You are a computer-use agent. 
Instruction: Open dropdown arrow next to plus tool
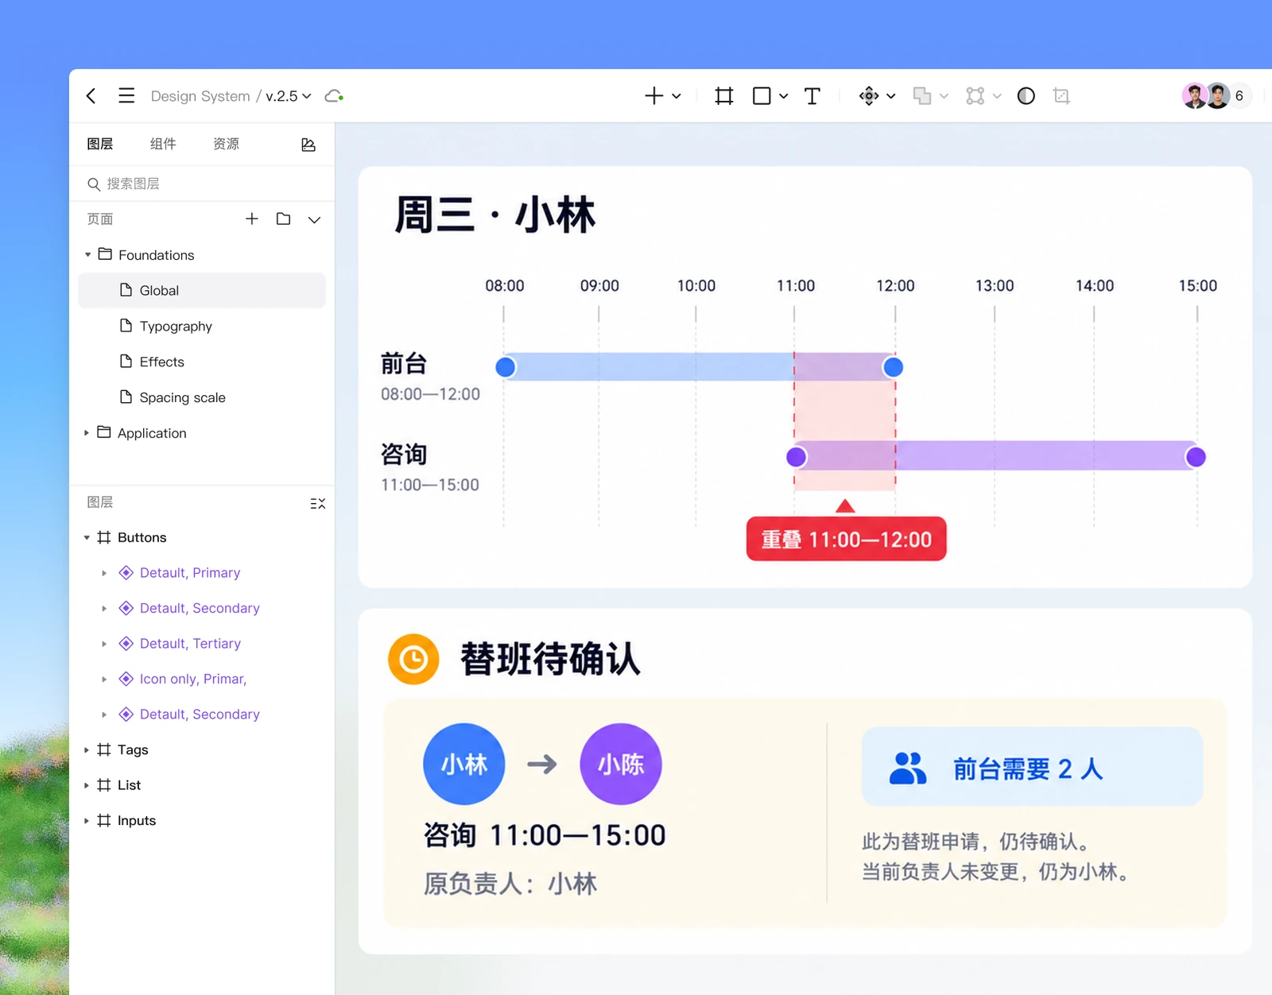[x=677, y=96]
